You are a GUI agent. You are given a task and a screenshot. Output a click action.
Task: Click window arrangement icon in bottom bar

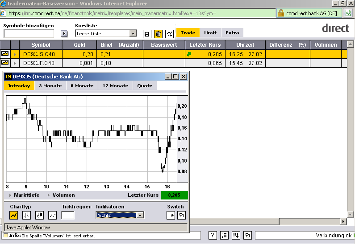point(247,235)
